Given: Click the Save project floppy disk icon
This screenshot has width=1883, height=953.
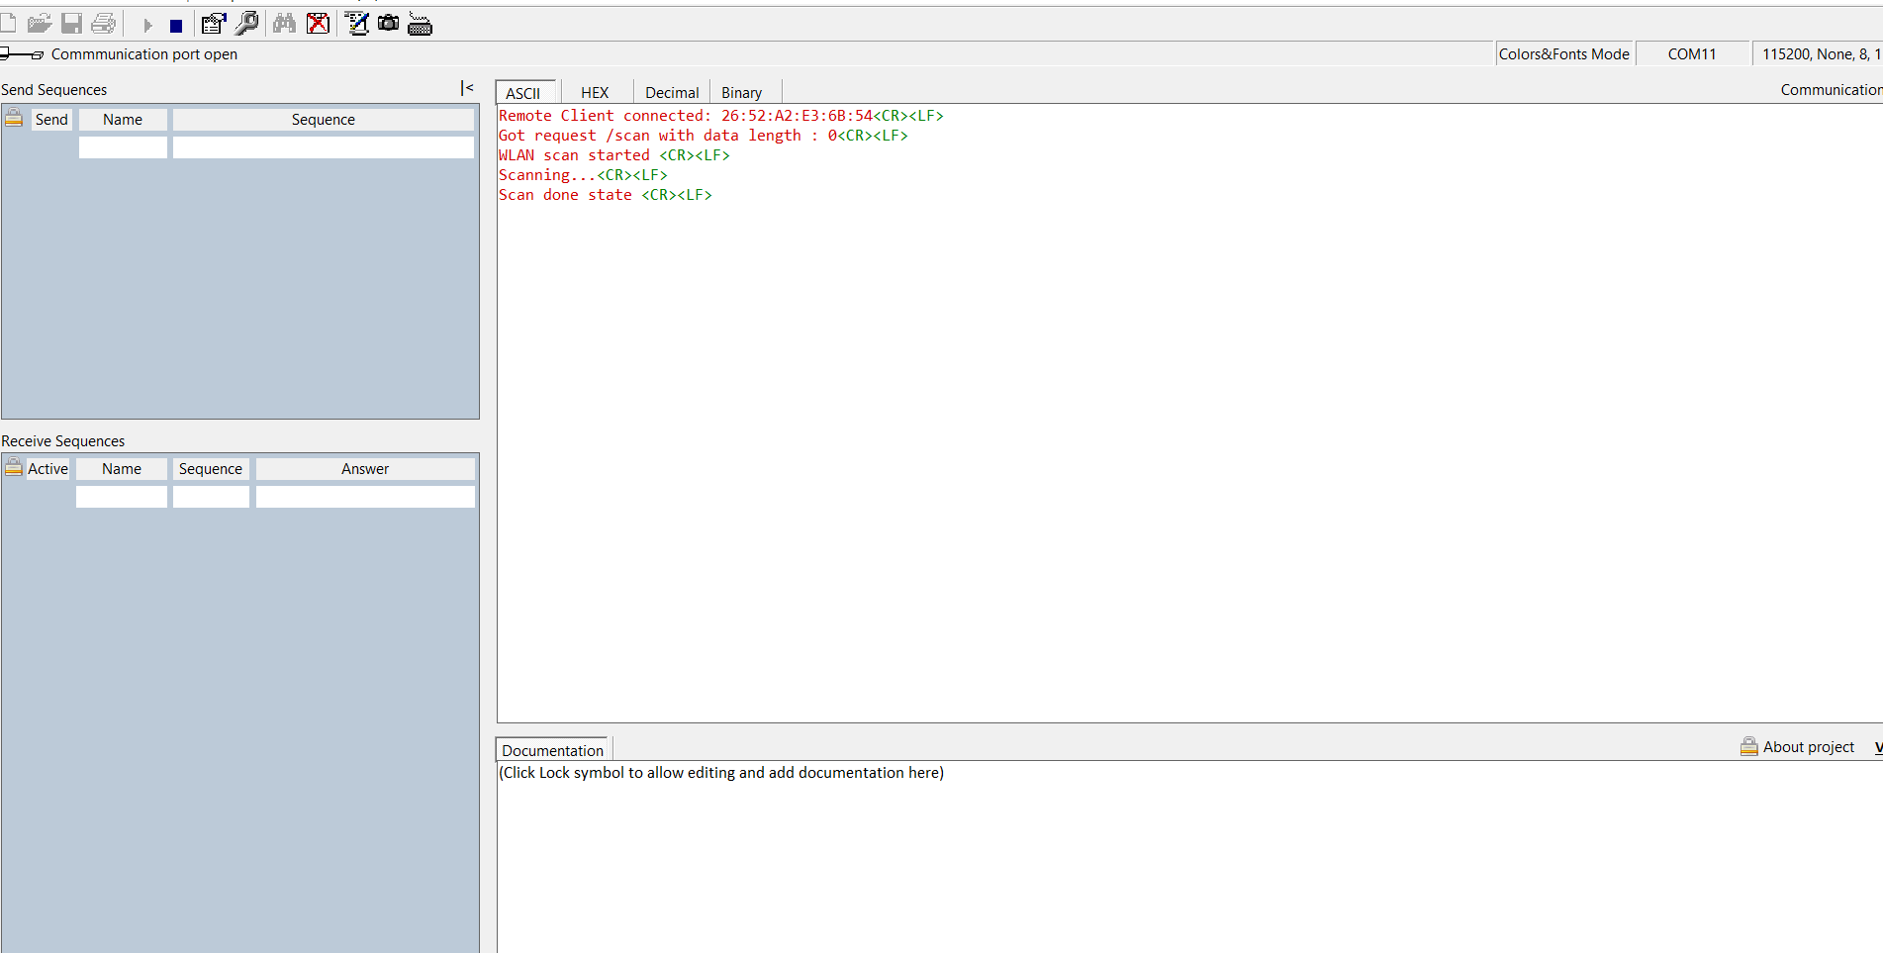Looking at the screenshot, I should [72, 24].
